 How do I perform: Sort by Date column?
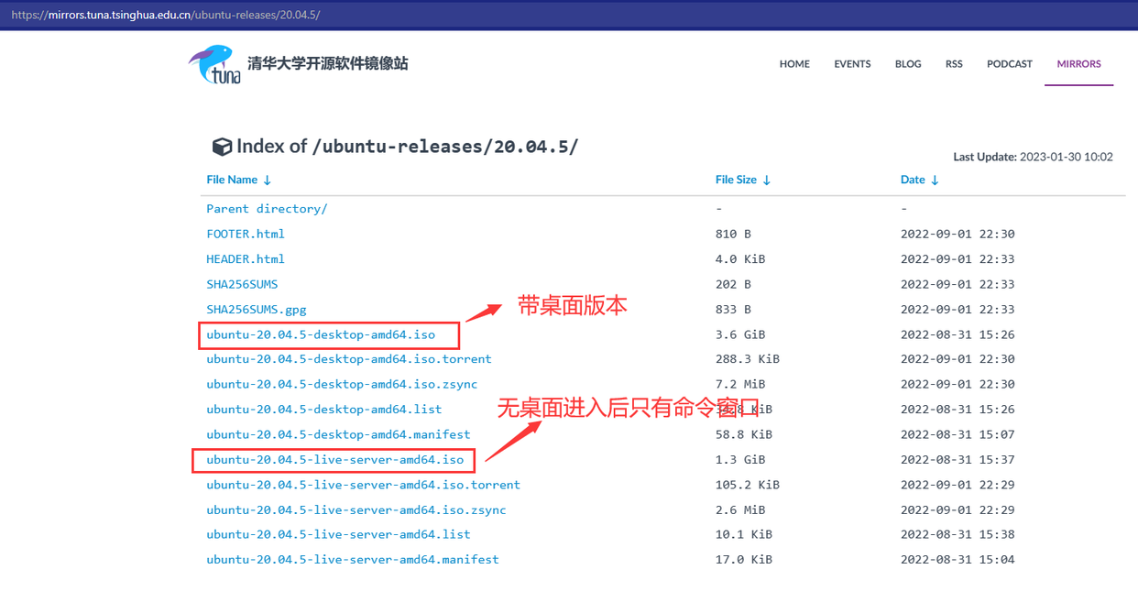(x=919, y=180)
